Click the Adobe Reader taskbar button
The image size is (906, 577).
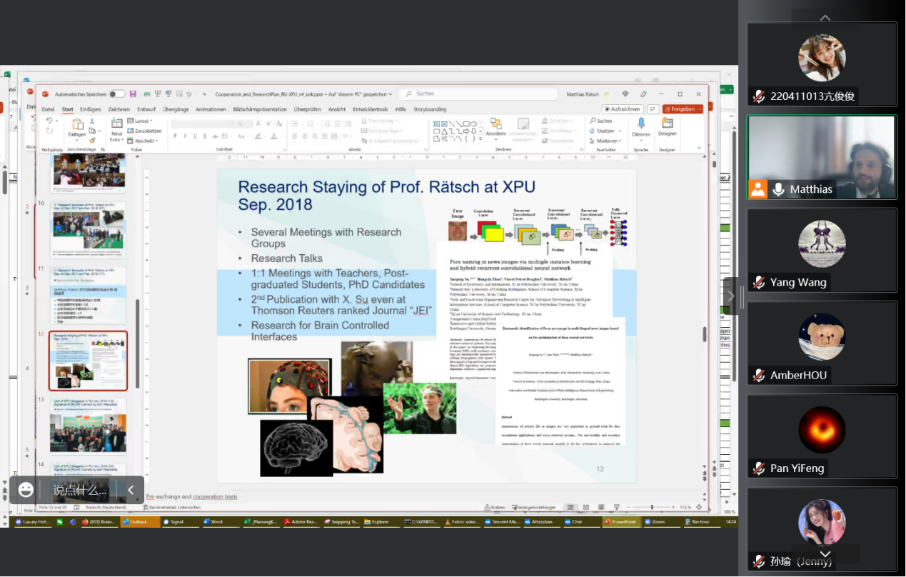pyautogui.click(x=301, y=522)
